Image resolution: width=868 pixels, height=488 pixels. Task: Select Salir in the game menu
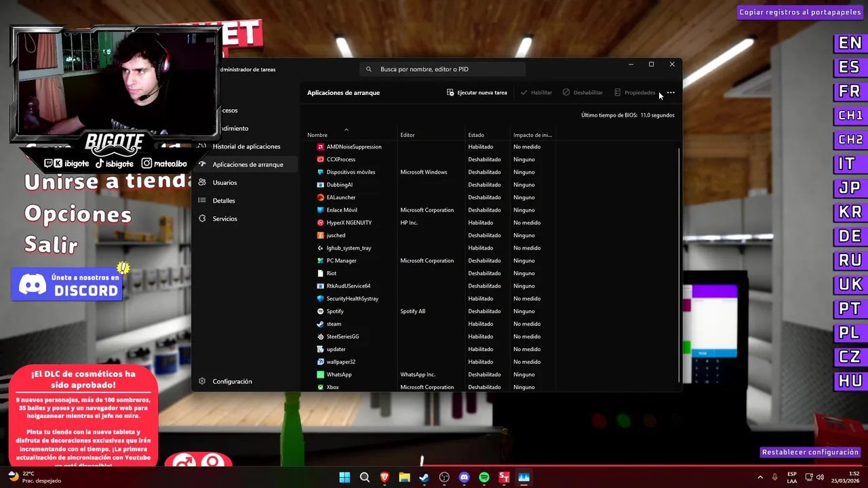pos(51,245)
